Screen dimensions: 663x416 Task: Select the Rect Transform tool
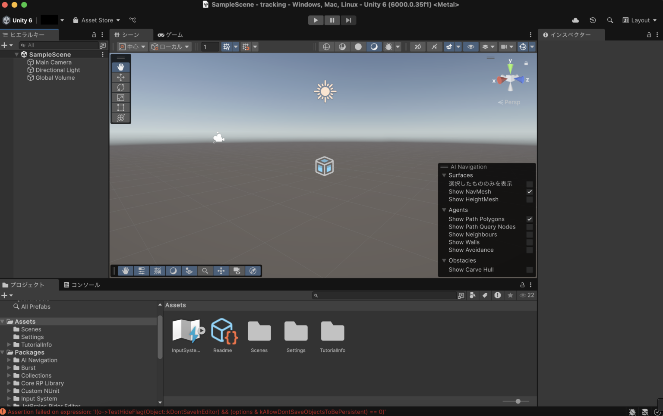click(x=121, y=107)
